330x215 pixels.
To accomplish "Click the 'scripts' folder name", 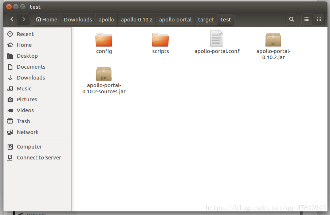I will coord(160,52).
